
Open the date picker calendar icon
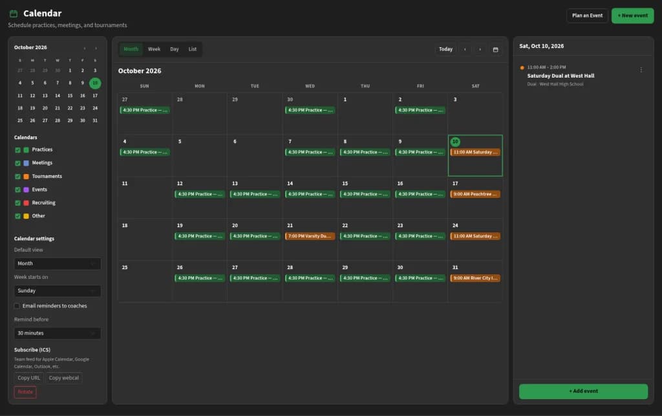495,49
